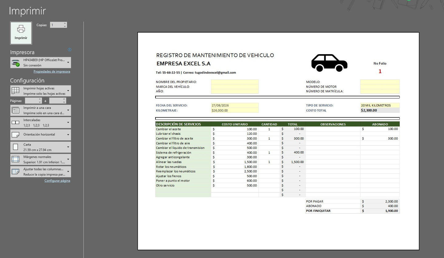Open the HP434BE9 printer dropdown
Viewport: 444px width, 258px height.
tap(41, 62)
